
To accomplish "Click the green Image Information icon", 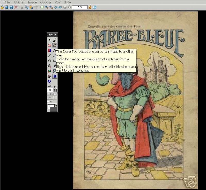I will click(42, 7).
